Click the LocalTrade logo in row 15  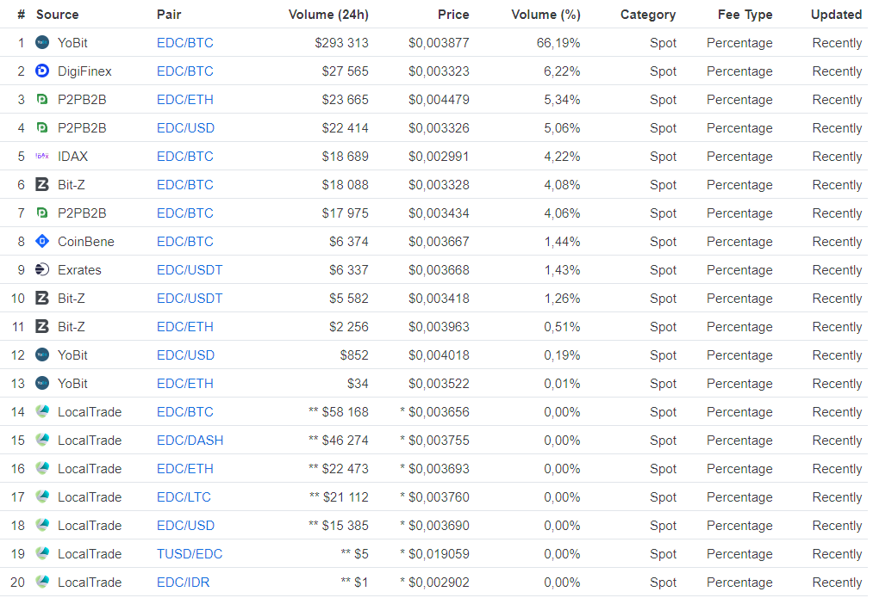42,440
